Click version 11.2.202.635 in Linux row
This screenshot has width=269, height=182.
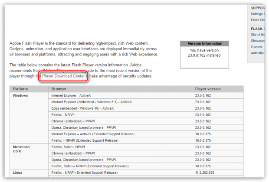(205, 172)
